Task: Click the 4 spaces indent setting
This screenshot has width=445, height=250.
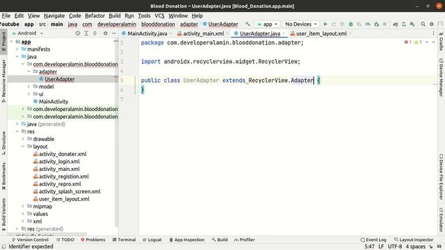Action: [416, 247]
